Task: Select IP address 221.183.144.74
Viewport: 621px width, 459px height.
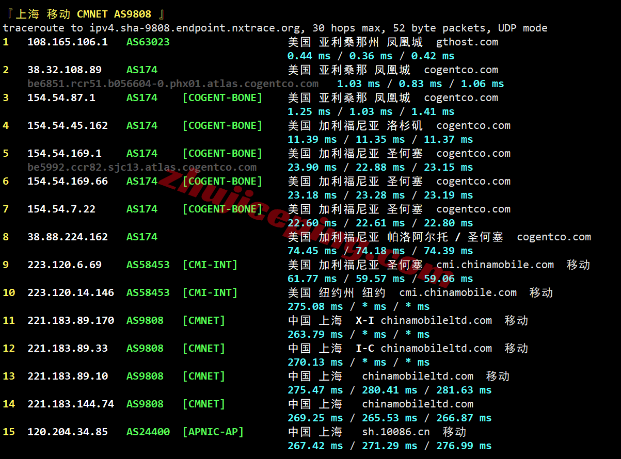Action: point(71,404)
